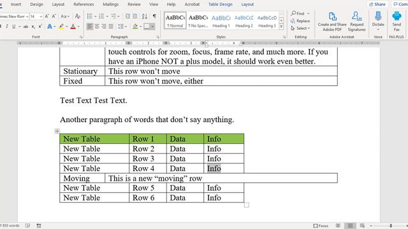
Task: Open the font name dropdown
Action: pyautogui.click(x=27, y=17)
